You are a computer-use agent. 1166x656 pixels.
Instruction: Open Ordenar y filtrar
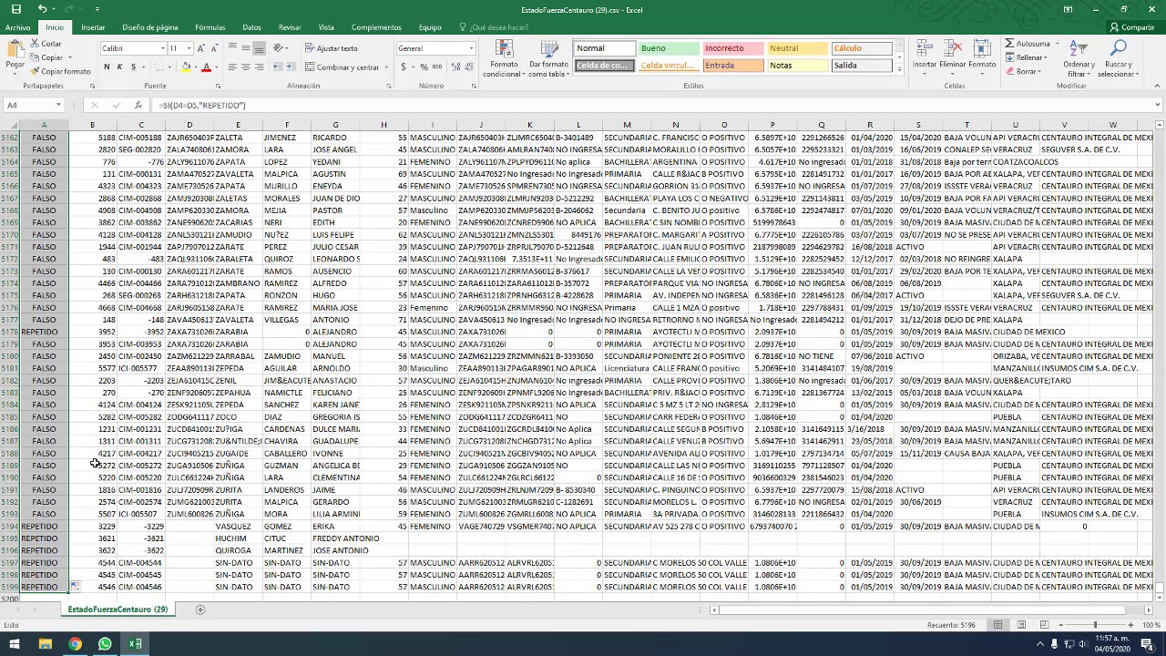1079,58
